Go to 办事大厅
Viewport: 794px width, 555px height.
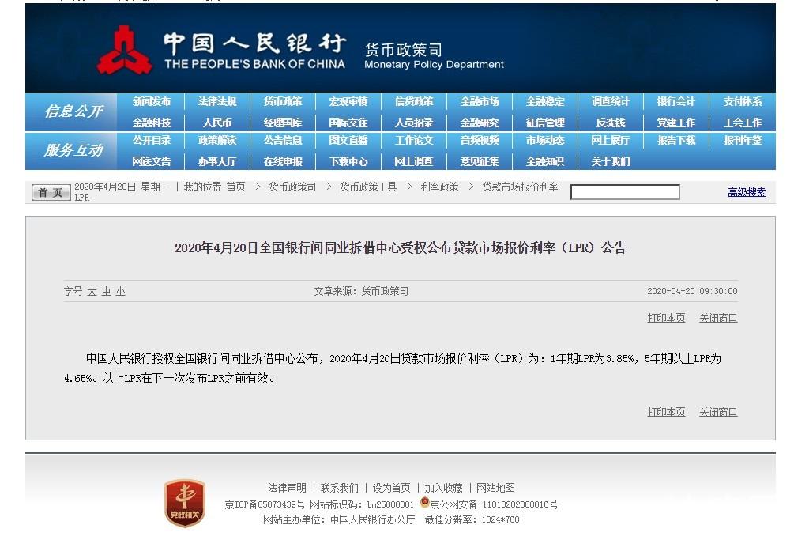(x=217, y=161)
